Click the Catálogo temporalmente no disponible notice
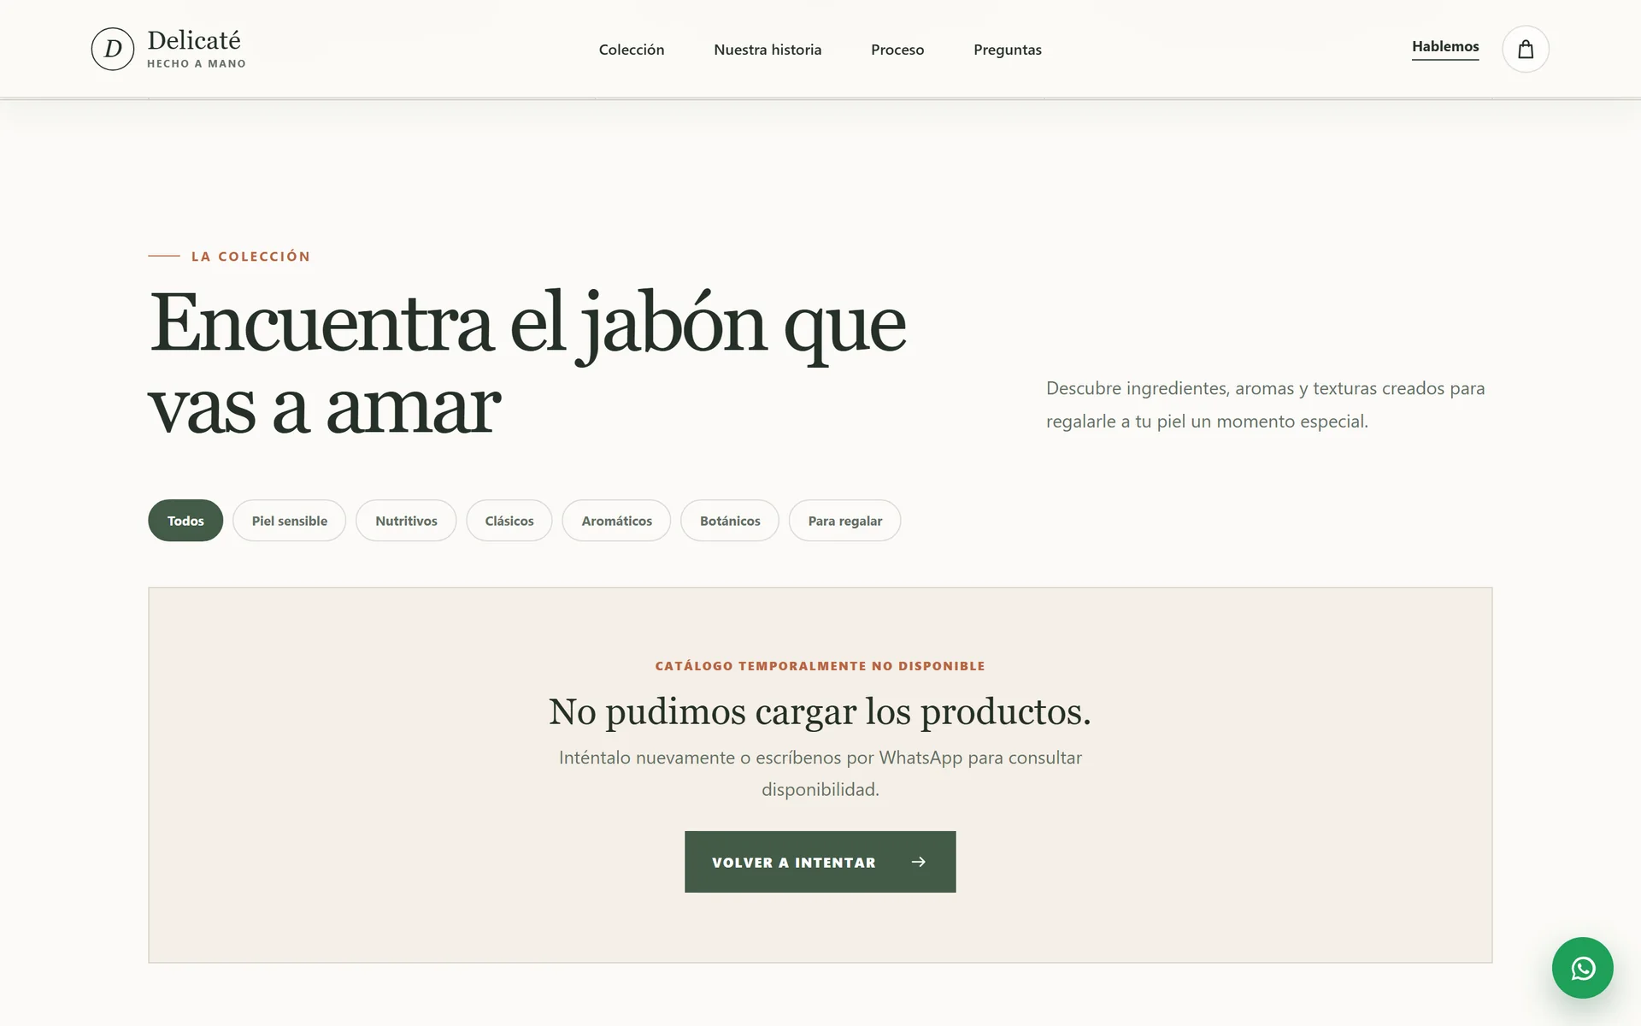Viewport: 1641px width, 1026px height. pos(820,666)
